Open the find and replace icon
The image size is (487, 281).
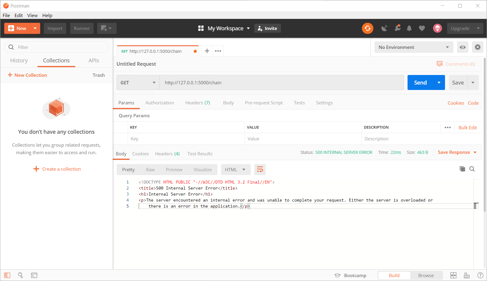tap(20, 275)
